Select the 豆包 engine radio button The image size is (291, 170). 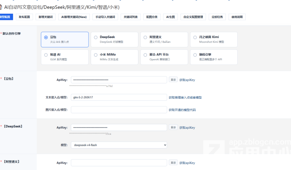46,37
